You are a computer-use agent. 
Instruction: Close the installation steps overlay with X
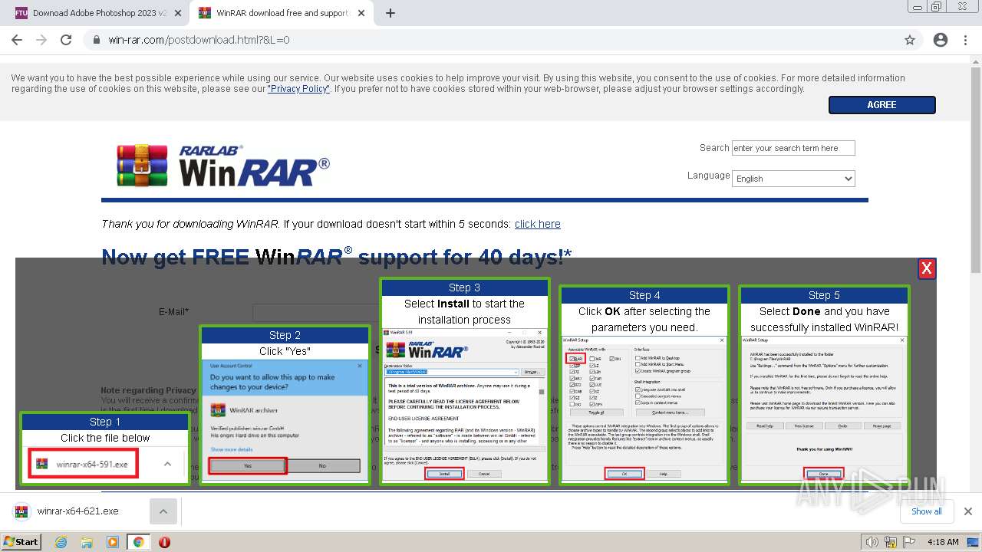(x=927, y=268)
